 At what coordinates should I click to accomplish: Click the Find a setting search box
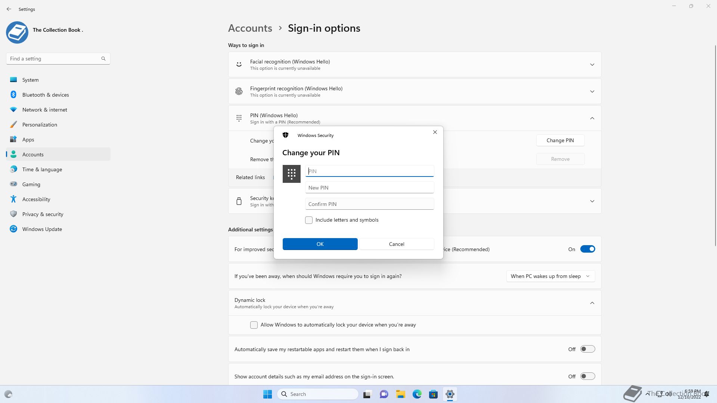[58, 59]
